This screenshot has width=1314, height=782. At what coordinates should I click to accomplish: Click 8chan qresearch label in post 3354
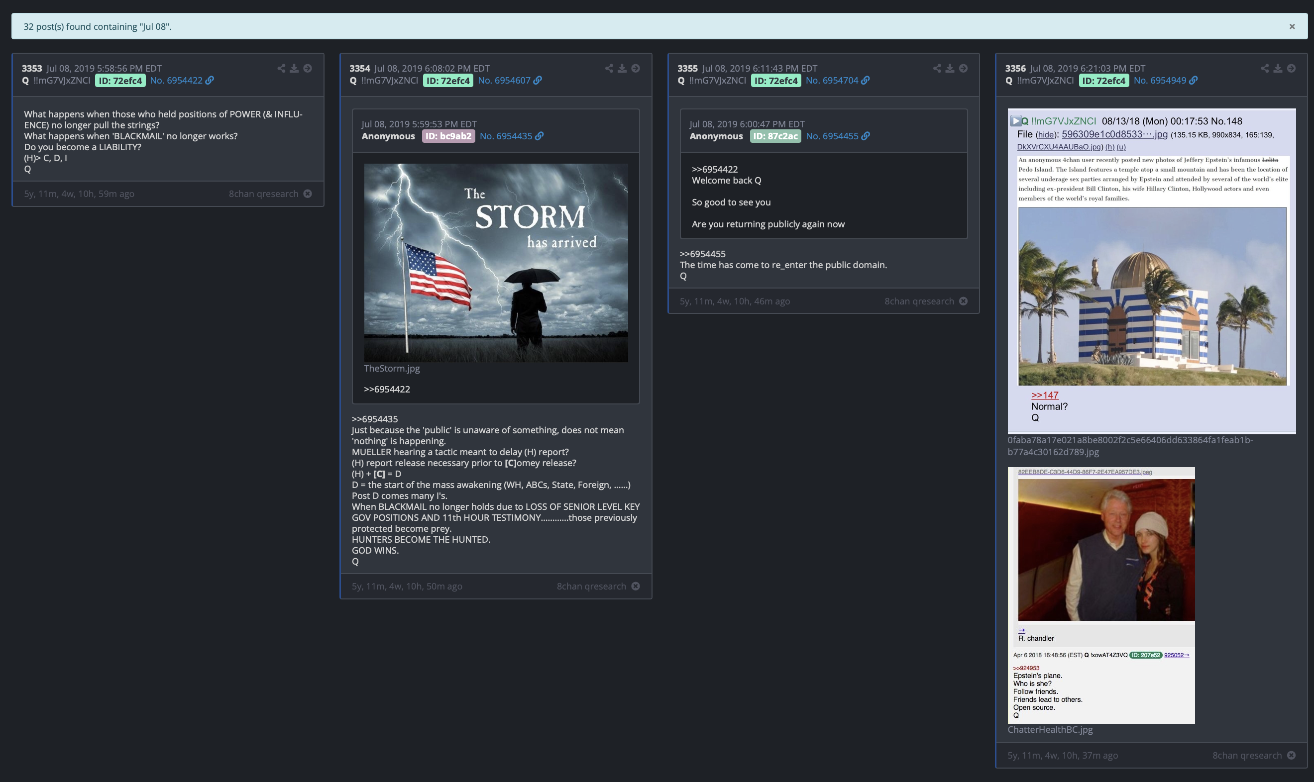[591, 586]
